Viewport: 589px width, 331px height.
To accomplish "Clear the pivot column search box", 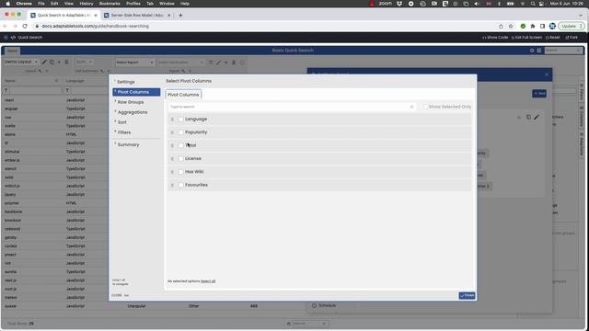I will (411, 107).
